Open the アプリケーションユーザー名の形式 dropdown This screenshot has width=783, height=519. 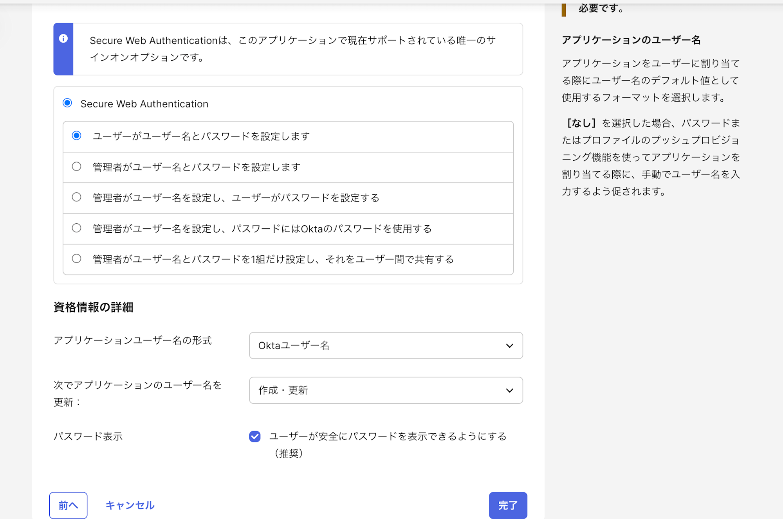pos(386,345)
